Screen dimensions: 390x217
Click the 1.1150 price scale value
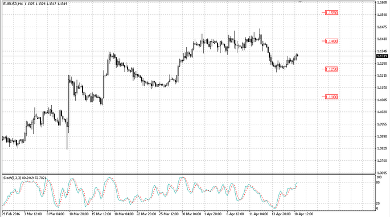click(382, 87)
